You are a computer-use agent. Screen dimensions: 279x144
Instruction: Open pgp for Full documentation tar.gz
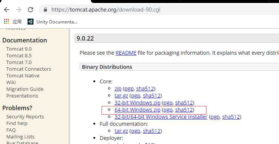click(135, 131)
